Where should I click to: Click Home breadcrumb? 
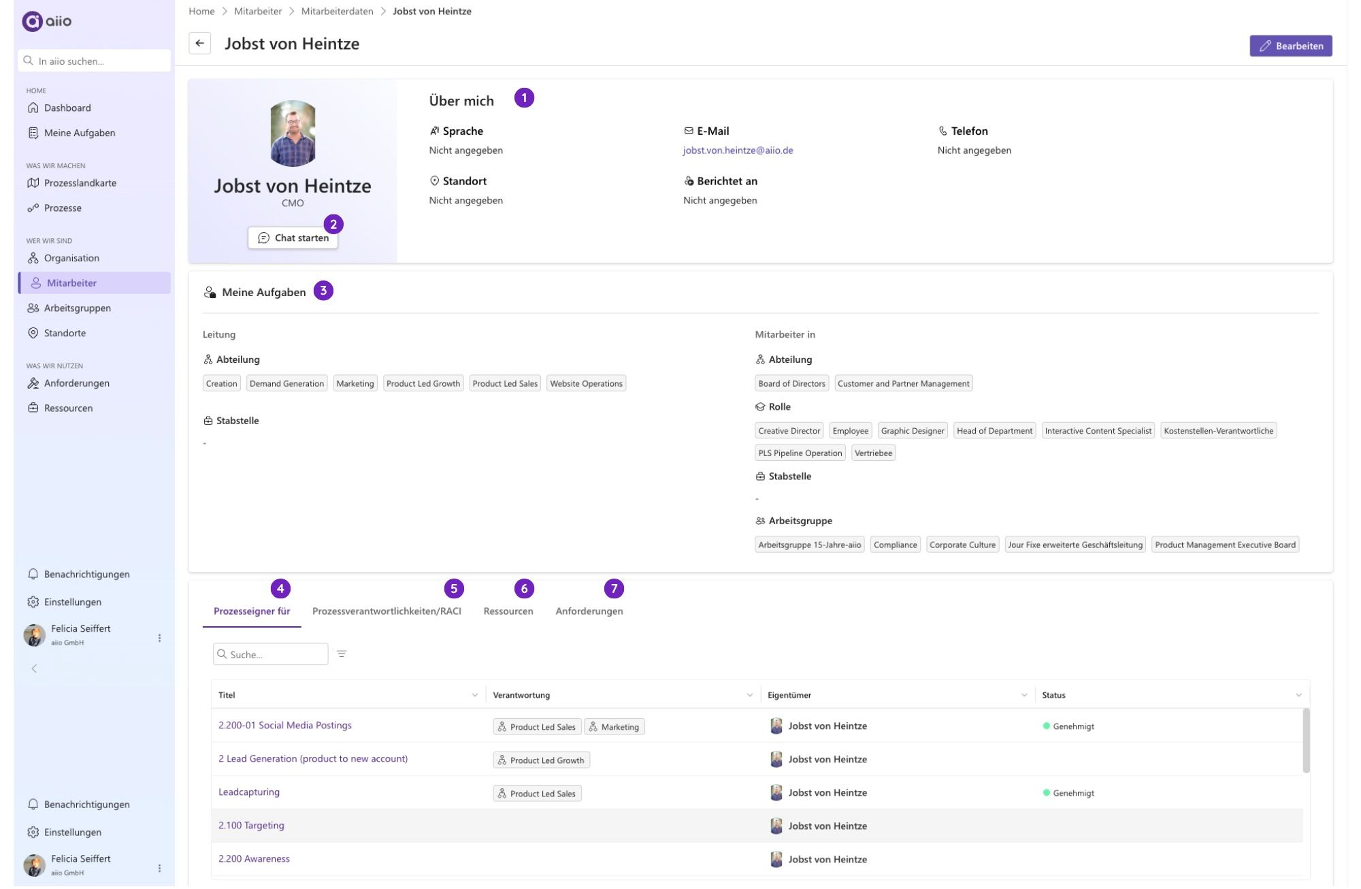click(x=201, y=12)
